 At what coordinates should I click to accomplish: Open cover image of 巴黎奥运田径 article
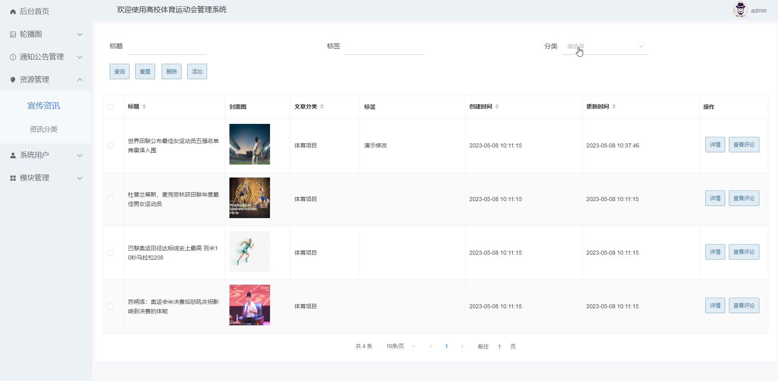pos(250,251)
